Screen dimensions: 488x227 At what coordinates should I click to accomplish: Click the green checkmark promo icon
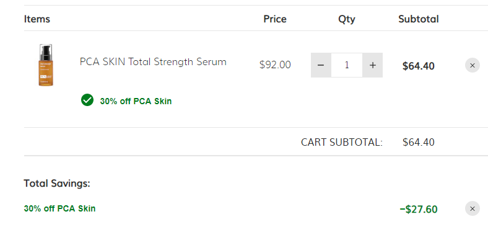pyautogui.click(x=87, y=100)
